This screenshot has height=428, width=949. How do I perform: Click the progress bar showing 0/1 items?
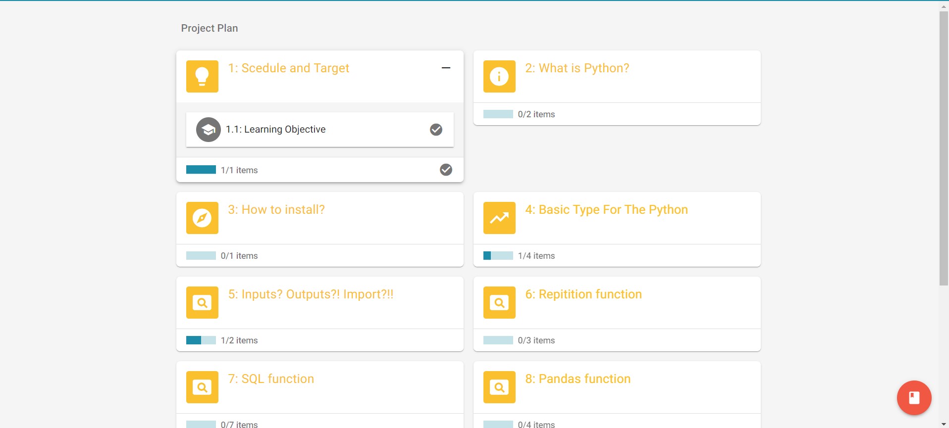pyautogui.click(x=201, y=255)
